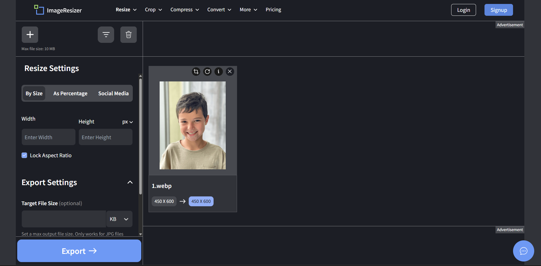Switch to the As Percentage tab
The image size is (541, 266).
coord(70,93)
